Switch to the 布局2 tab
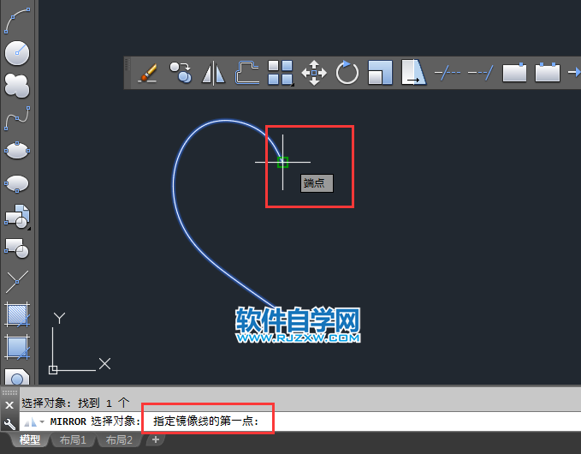This screenshot has height=454, width=581. [119, 440]
